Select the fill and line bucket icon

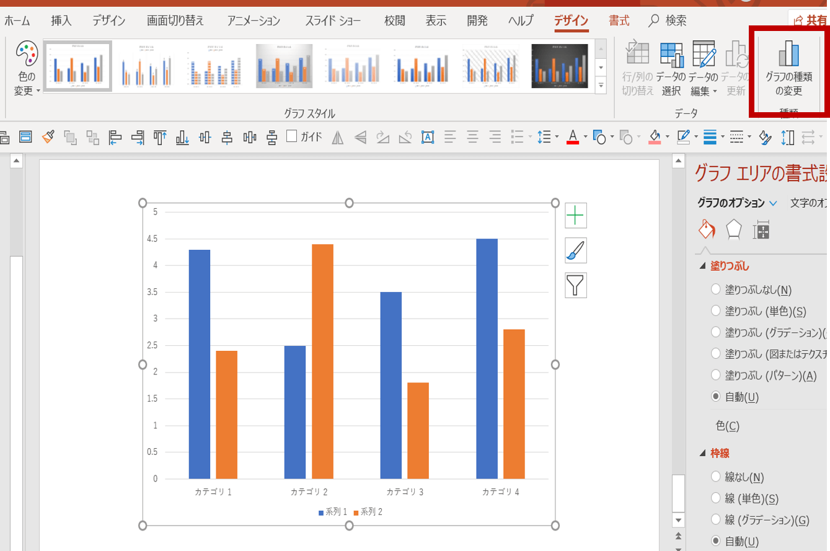pos(707,230)
